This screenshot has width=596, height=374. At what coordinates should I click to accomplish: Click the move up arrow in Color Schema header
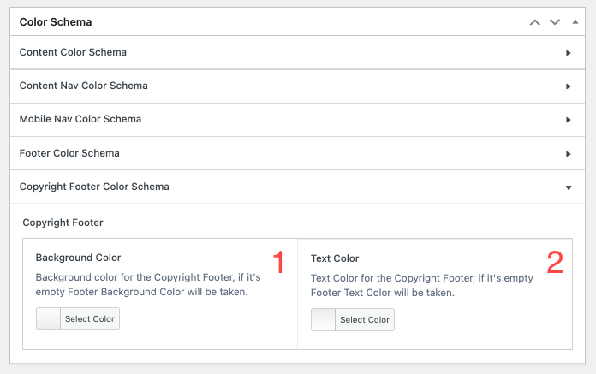[535, 22]
